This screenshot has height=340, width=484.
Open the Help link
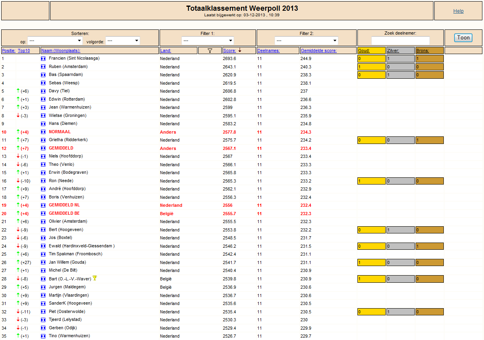point(459,11)
